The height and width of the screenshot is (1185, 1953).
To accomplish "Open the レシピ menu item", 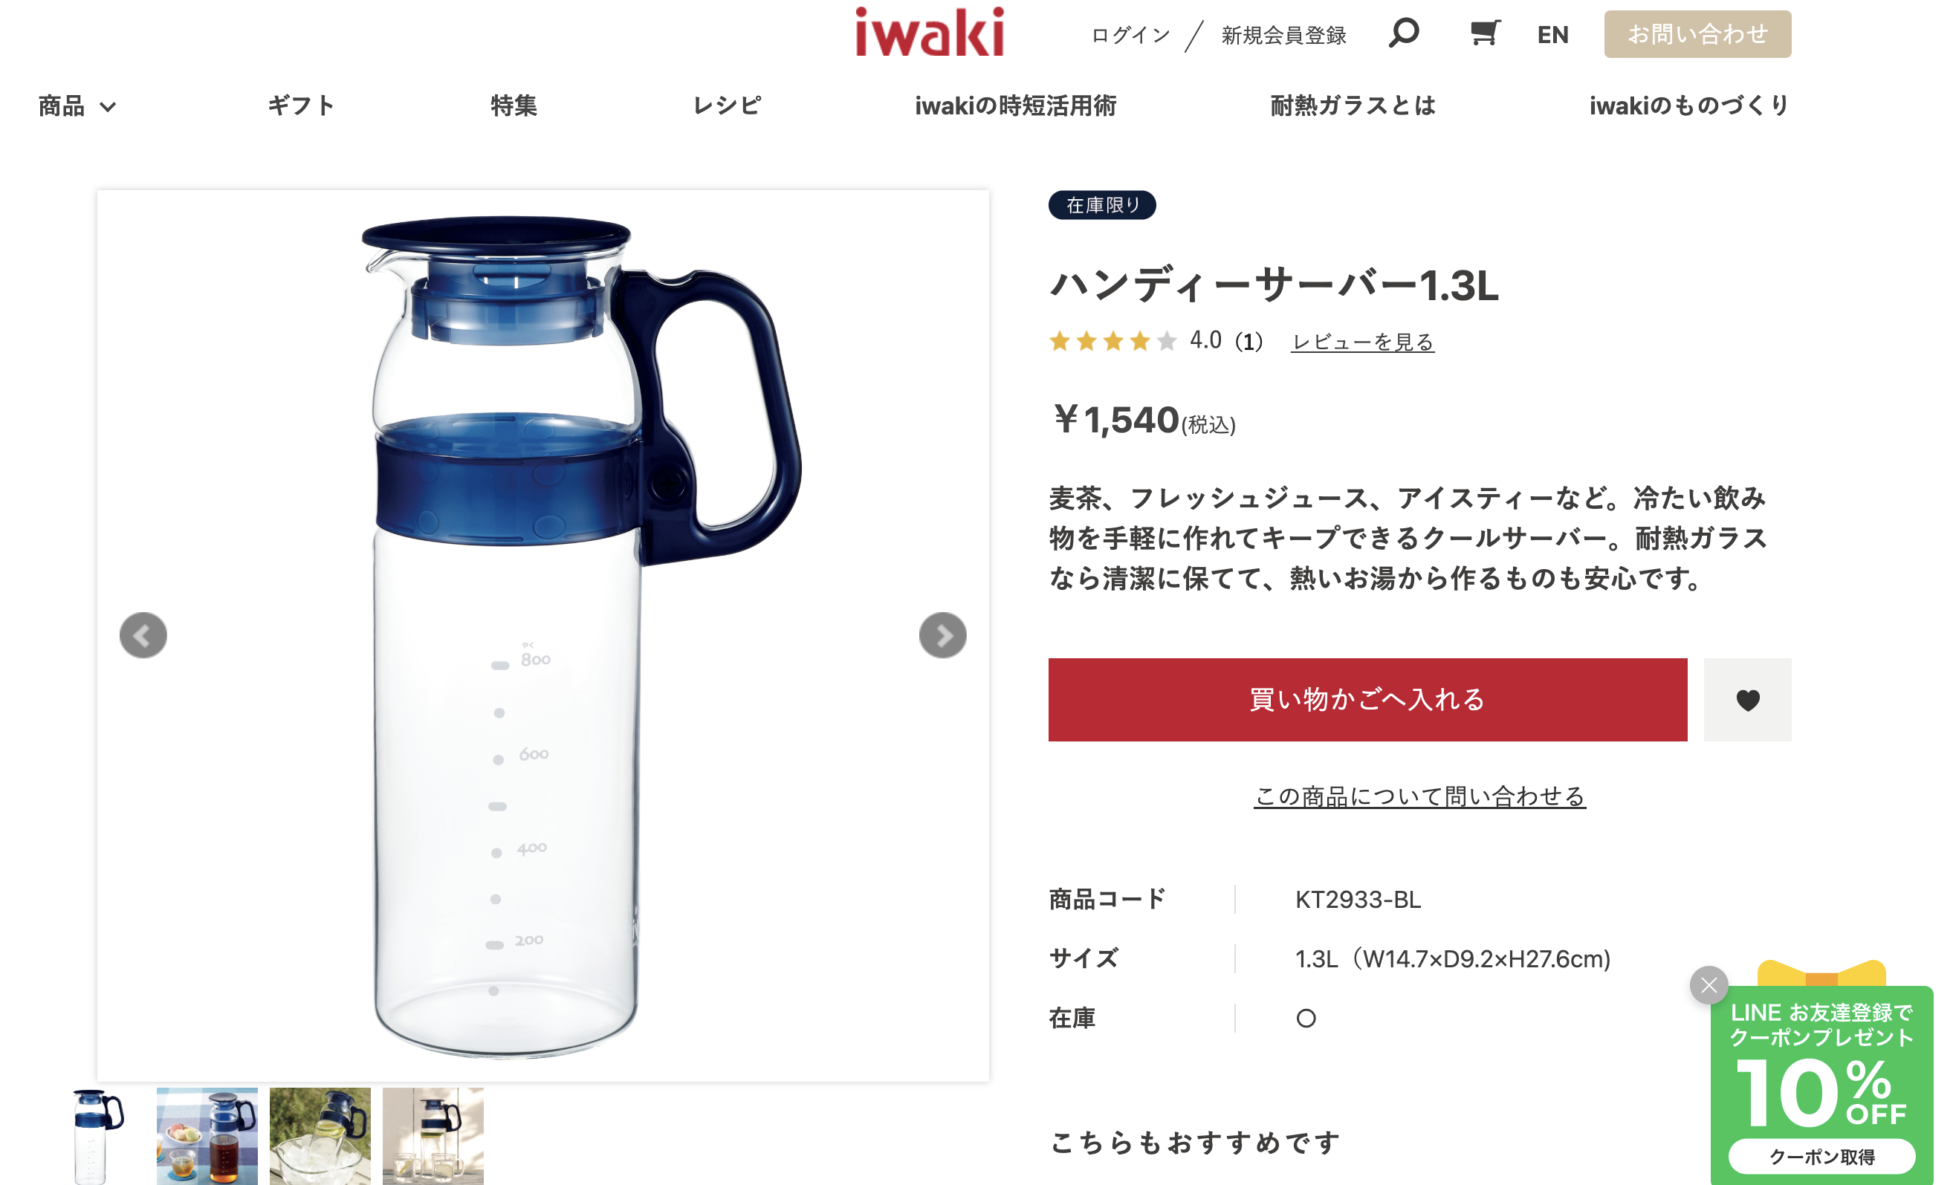I will pos(727,105).
